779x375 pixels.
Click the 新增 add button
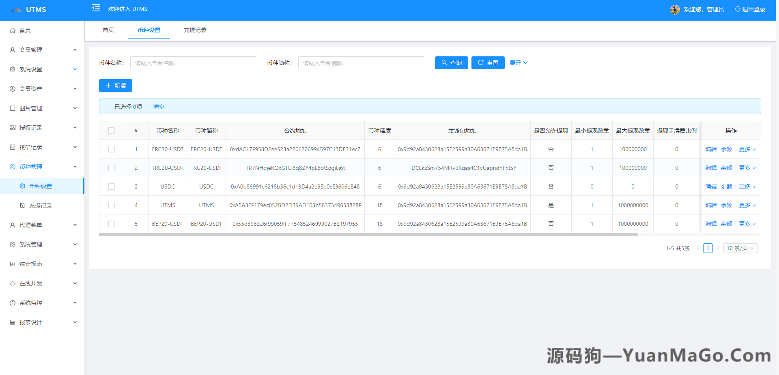[115, 85]
